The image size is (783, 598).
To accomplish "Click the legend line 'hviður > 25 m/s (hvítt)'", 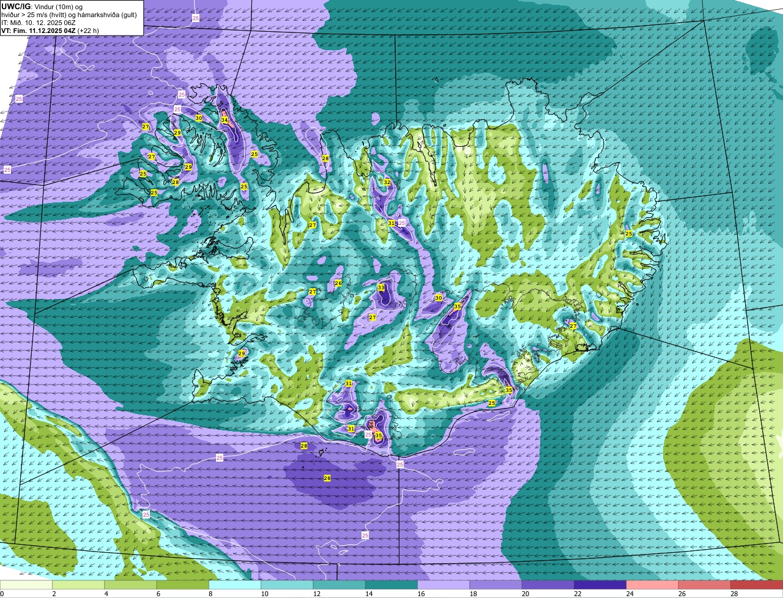I will [x=34, y=14].
